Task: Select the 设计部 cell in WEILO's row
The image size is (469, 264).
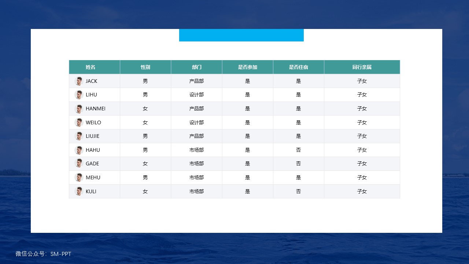Action: [x=196, y=122]
